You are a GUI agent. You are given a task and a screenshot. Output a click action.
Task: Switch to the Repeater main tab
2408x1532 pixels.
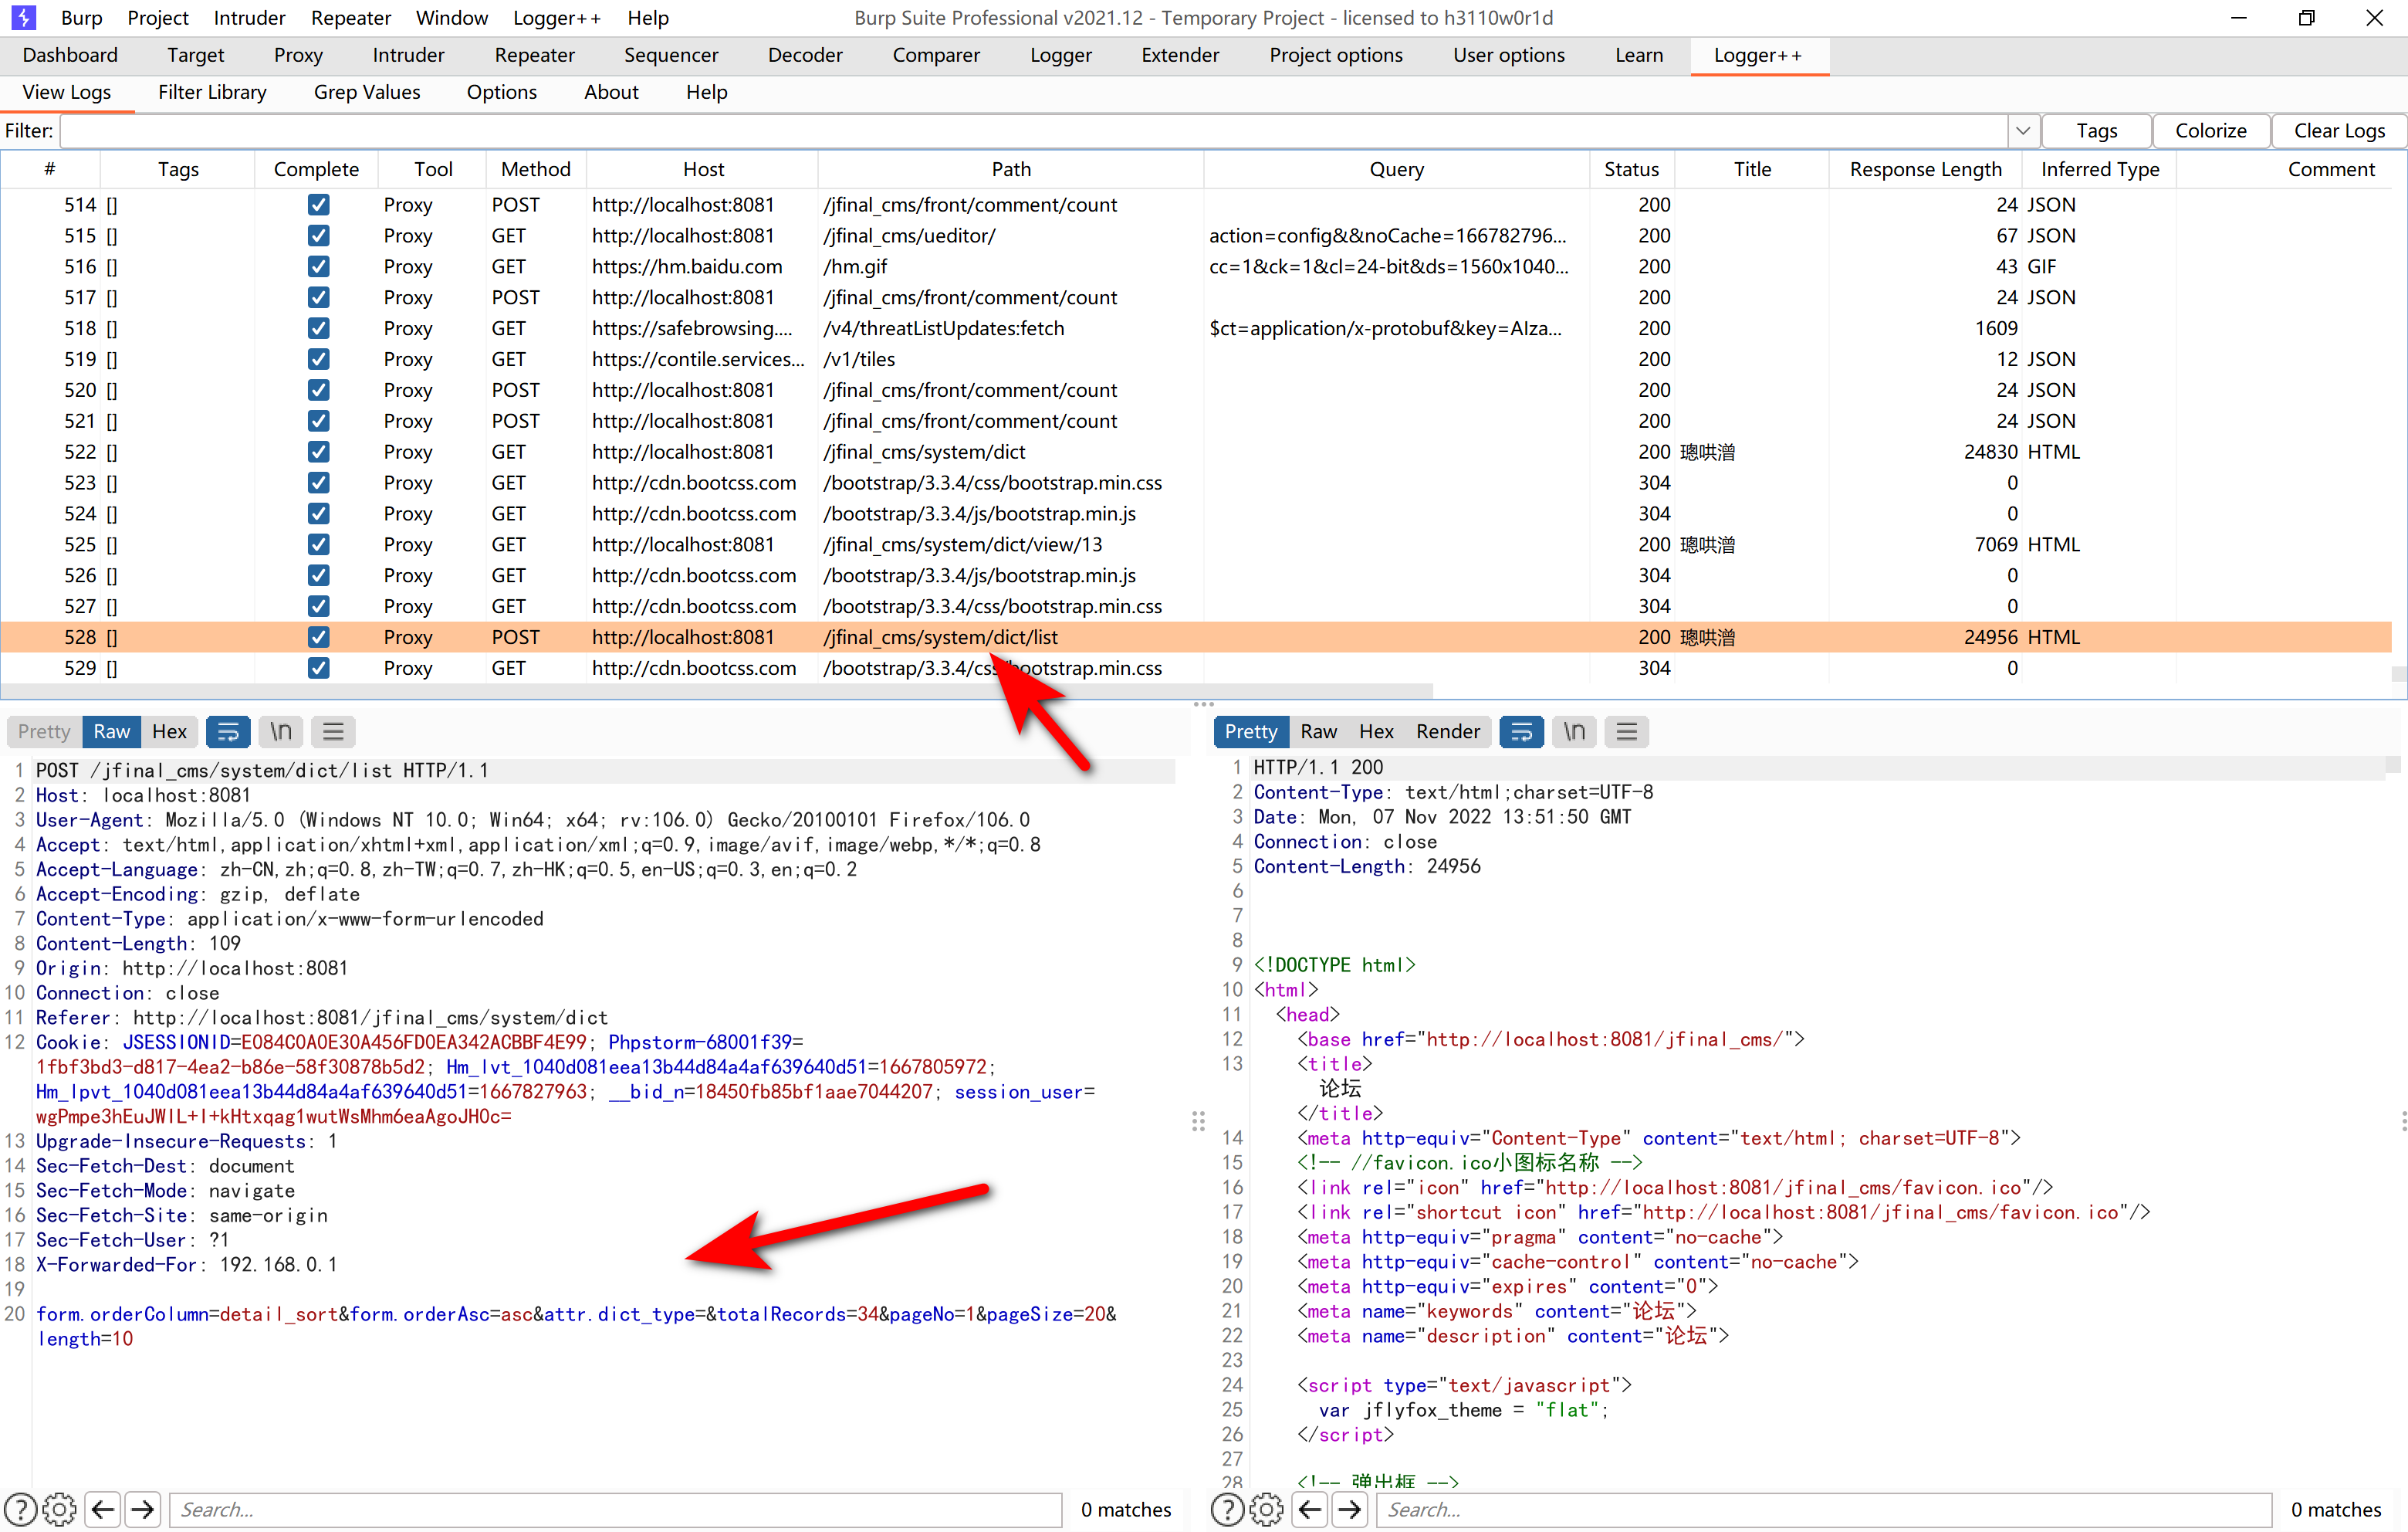[x=534, y=55]
